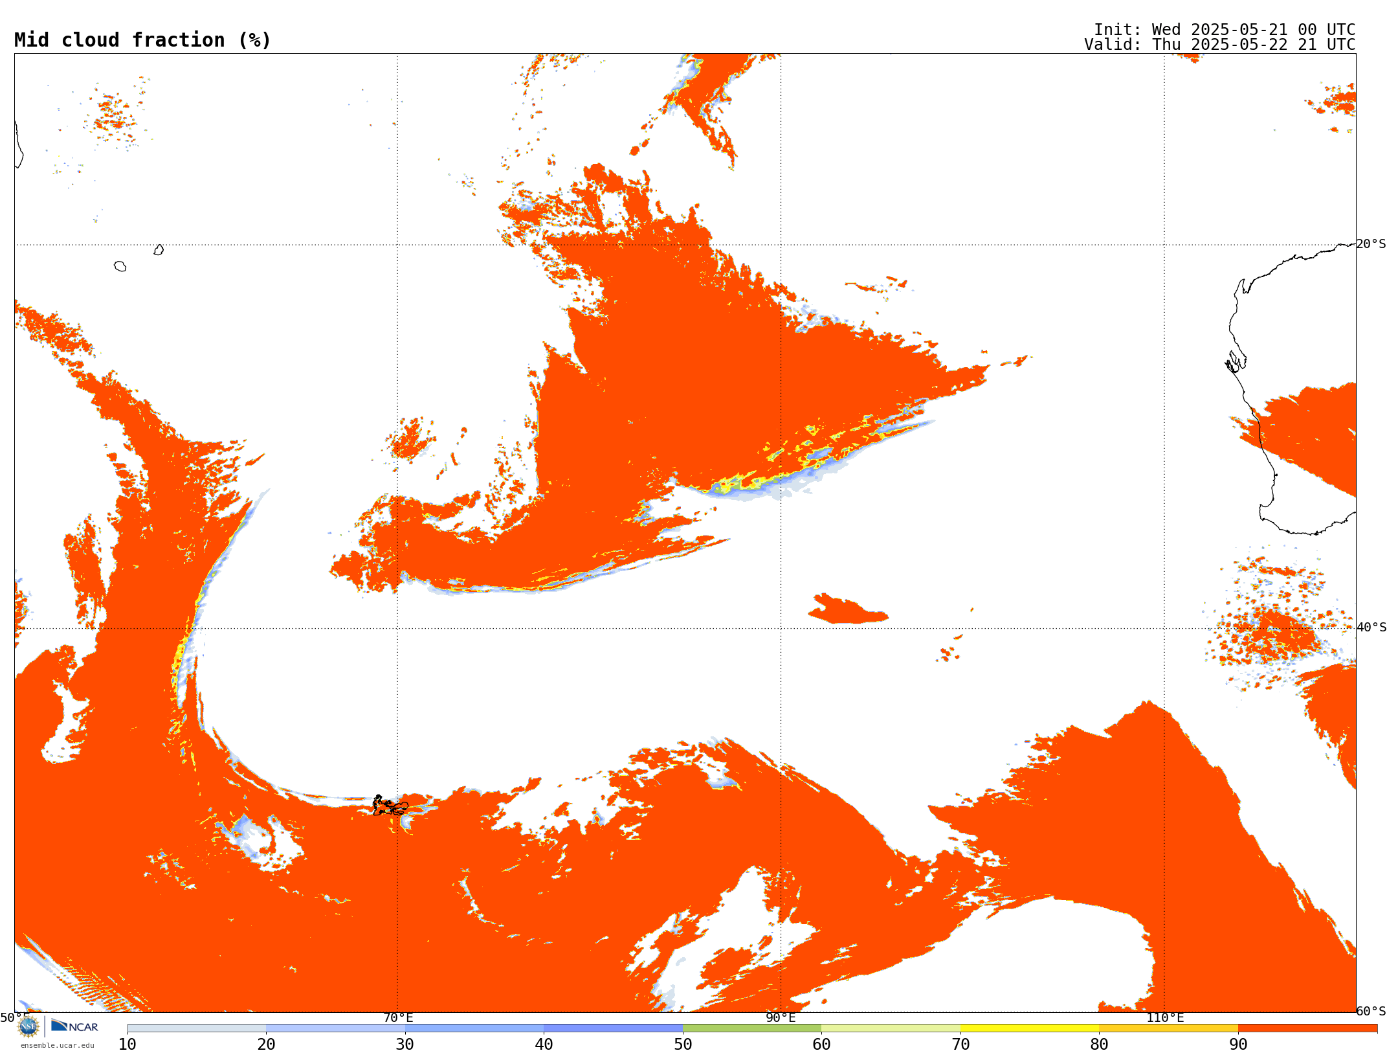Pick the 50-60 green colorbar segment
Screen dimensions: 1398x1053
coord(752,1028)
